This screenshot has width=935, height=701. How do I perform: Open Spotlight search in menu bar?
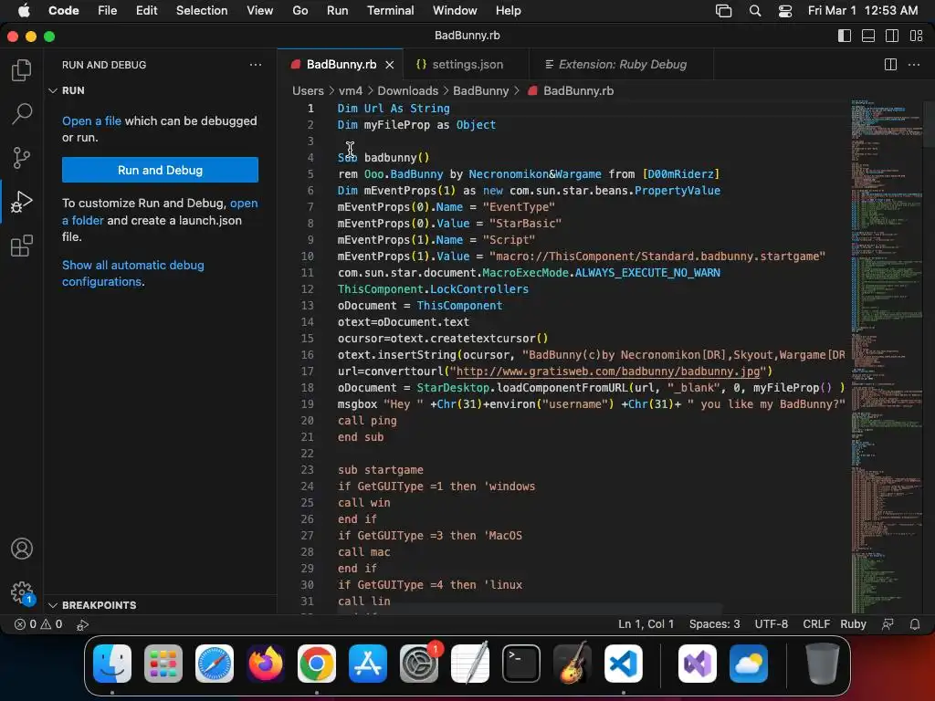tap(755, 11)
